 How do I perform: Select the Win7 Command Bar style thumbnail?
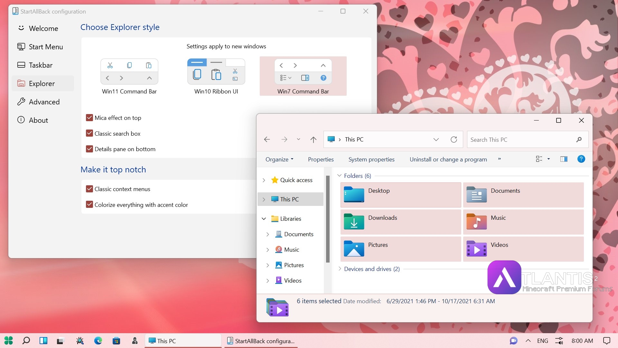[303, 72]
